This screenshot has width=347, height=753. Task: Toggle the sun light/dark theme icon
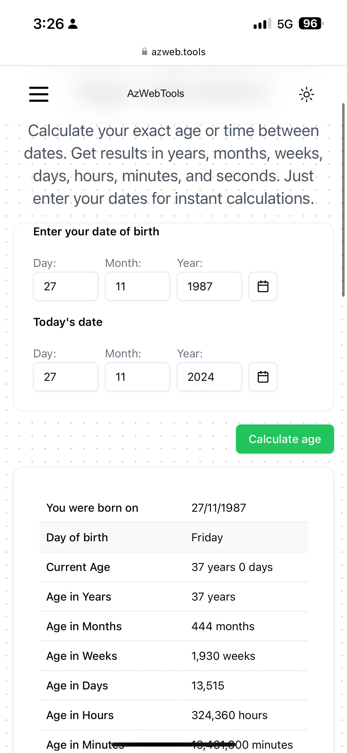click(x=306, y=94)
